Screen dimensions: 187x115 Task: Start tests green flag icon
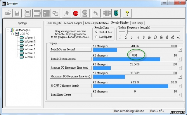tap(67, 13)
